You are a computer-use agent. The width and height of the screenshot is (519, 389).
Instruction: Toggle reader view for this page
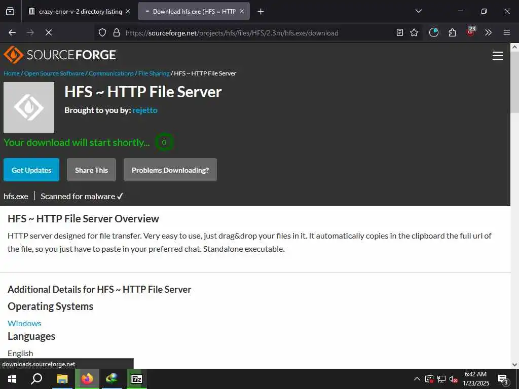click(400, 32)
